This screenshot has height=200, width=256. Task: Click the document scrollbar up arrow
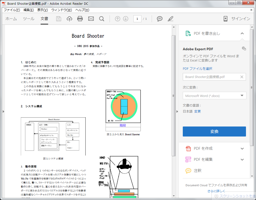(x=174, y=27)
